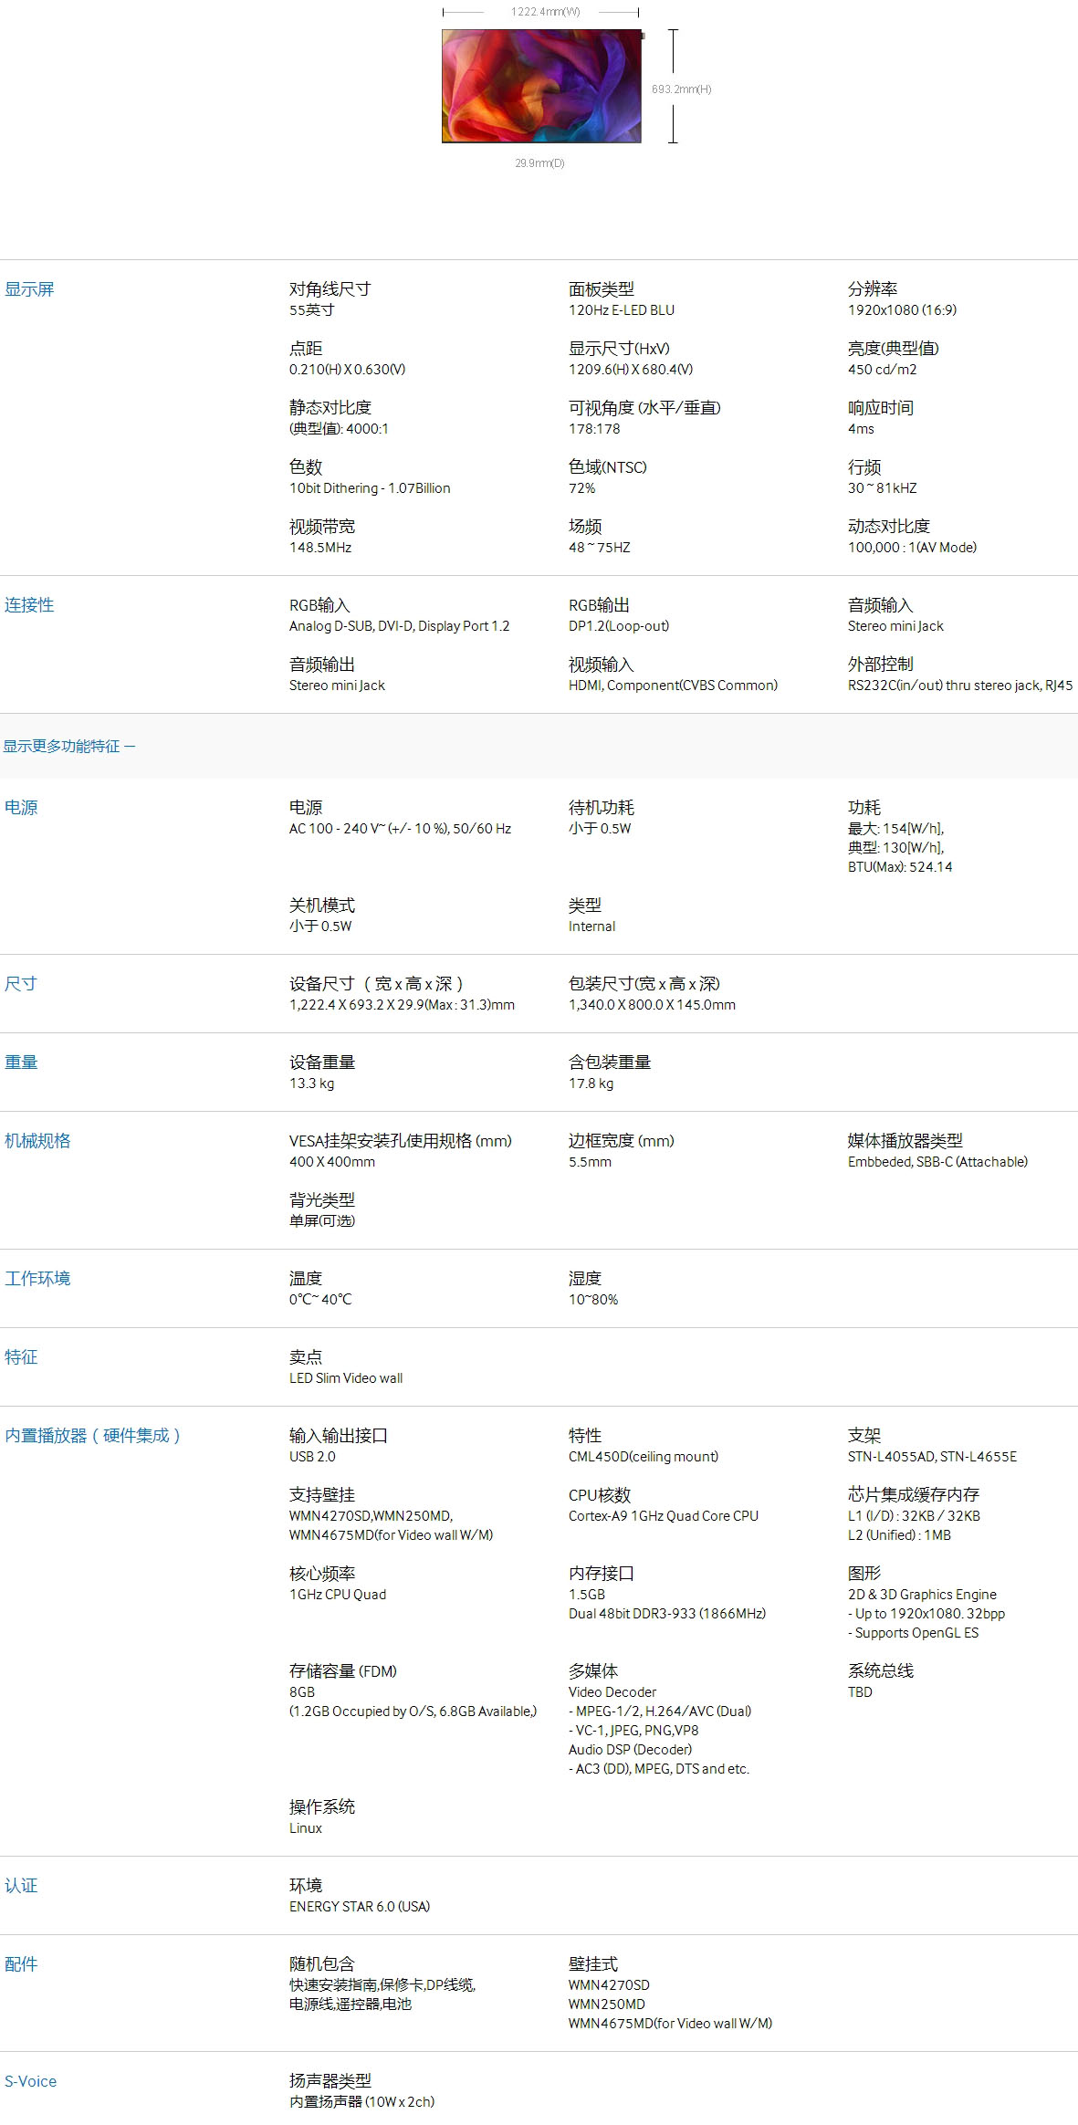The width and height of the screenshot is (1078, 2125).
Task: Click the RS232C external control value
Action: pyautogui.click(x=960, y=686)
